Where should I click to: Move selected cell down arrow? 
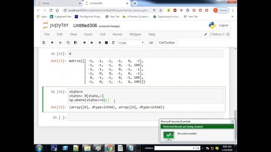tap(91, 43)
